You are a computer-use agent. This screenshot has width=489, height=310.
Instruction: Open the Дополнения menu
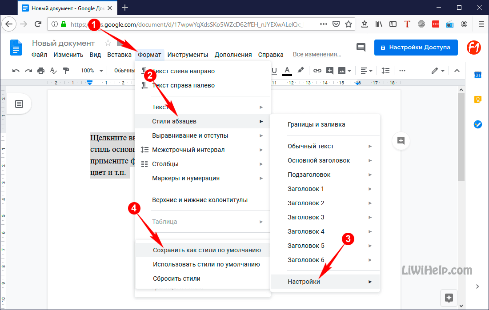pos(233,55)
